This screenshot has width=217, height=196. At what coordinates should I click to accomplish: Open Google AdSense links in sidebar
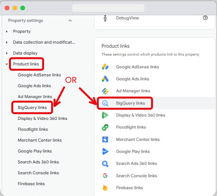[x=39, y=75]
